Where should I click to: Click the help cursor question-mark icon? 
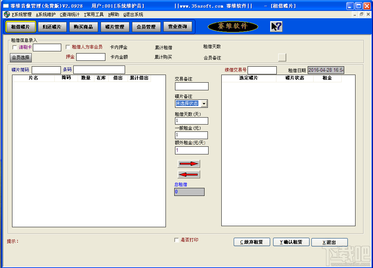[x=276, y=26]
